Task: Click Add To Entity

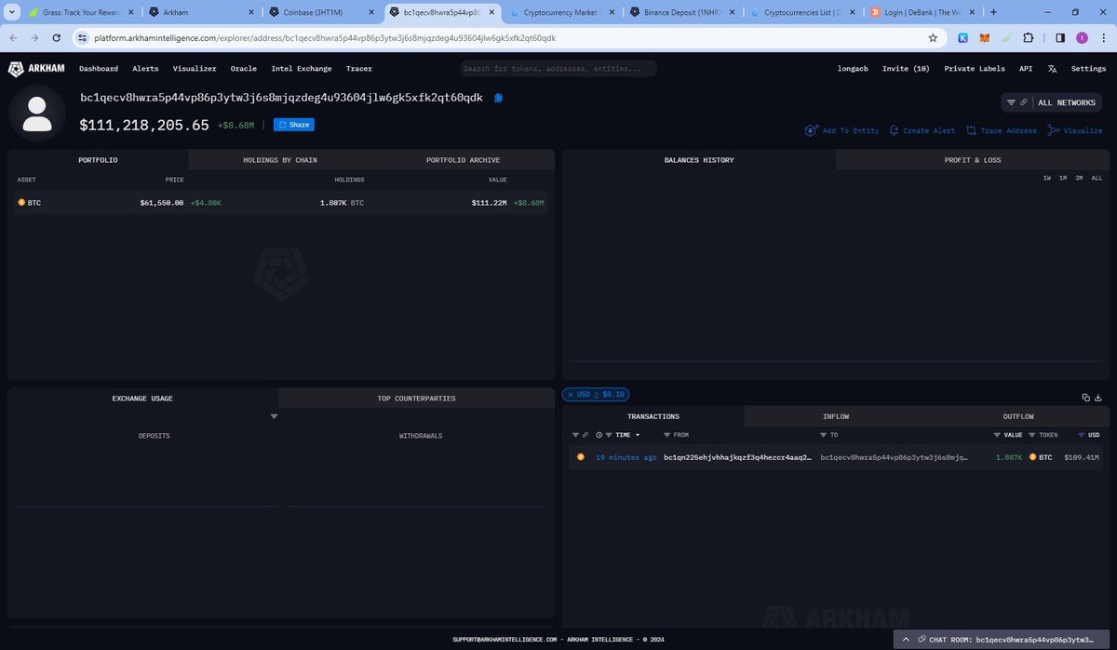Action: pos(842,130)
